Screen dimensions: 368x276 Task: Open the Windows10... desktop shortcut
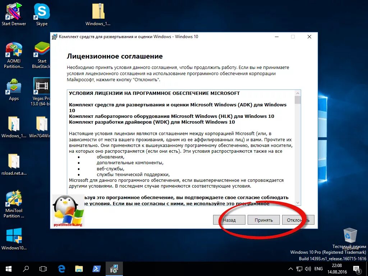(14, 239)
